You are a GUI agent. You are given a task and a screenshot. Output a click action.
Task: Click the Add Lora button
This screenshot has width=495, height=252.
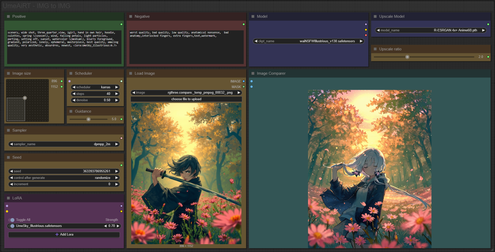(64, 235)
